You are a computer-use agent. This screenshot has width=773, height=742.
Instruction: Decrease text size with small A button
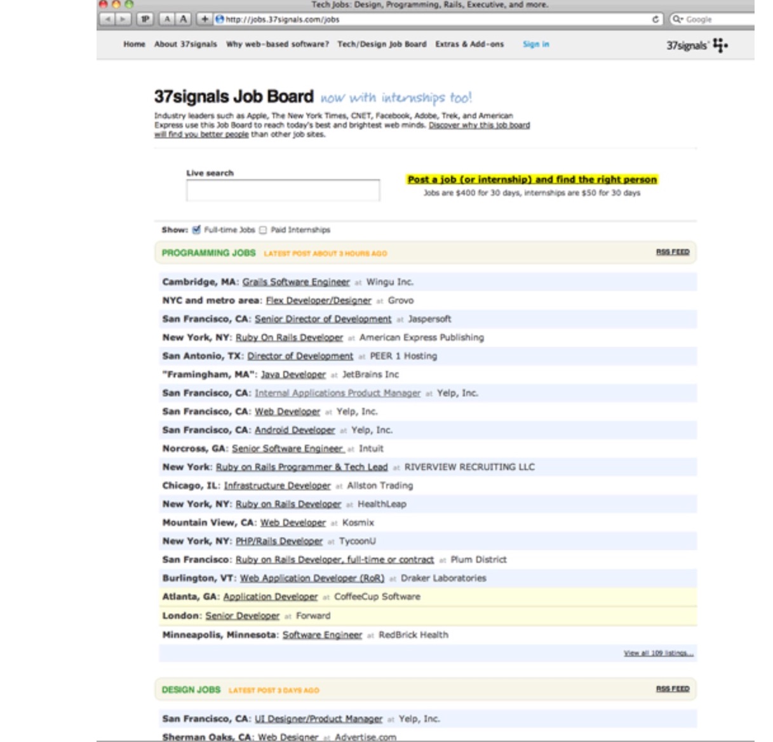[168, 19]
